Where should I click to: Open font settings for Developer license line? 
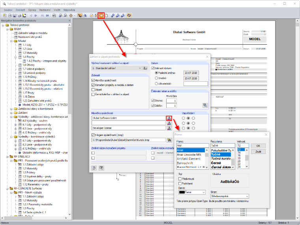click(x=169, y=128)
